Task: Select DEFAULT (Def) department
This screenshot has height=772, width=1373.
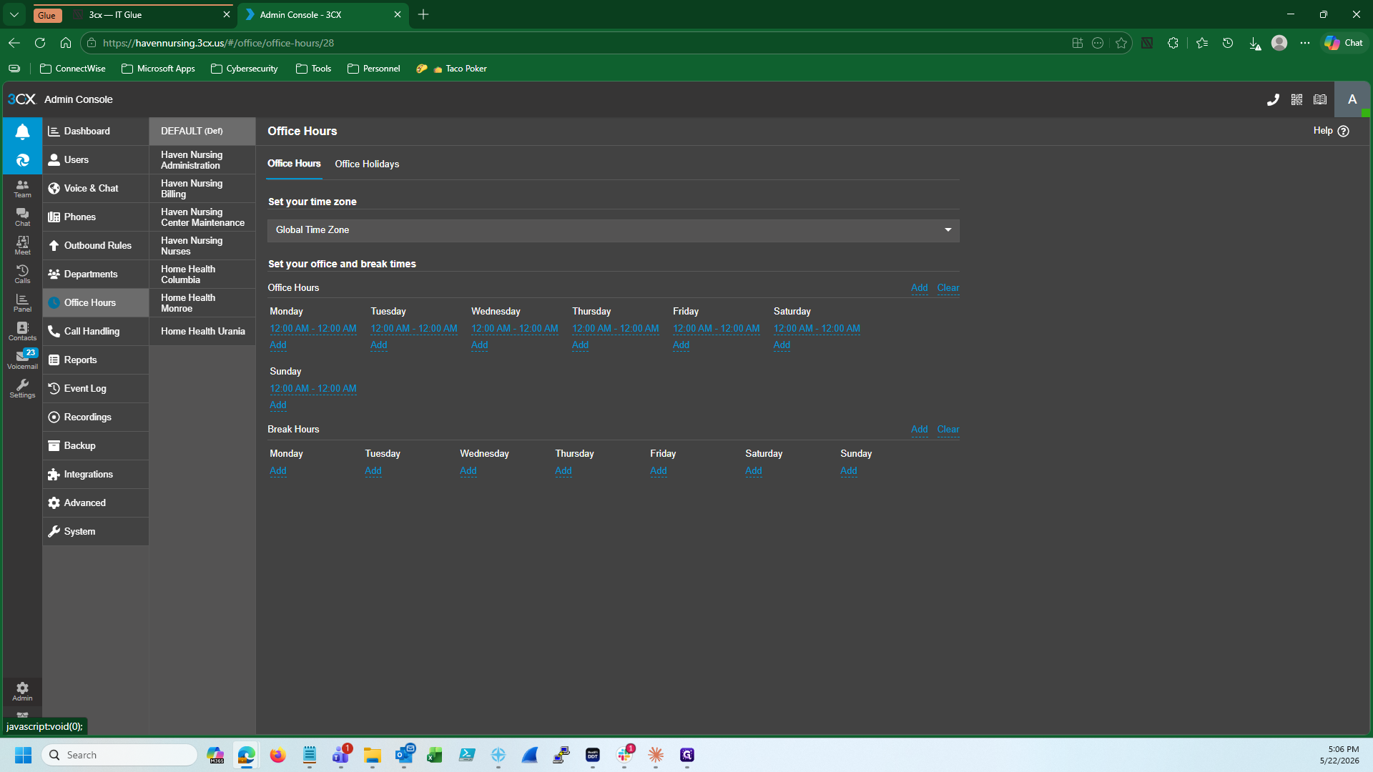Action: [202, 132]
